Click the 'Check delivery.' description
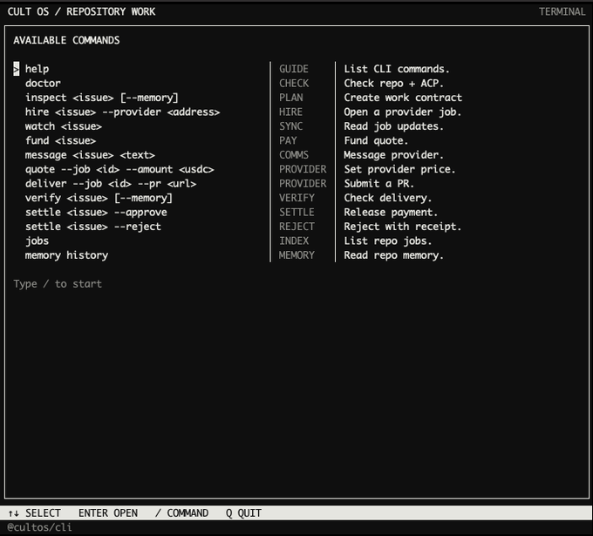593x536 pixels. click(x=388, y=198)
